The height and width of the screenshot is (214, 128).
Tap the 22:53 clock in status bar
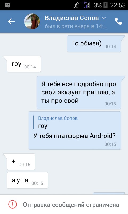click(118, 5)
